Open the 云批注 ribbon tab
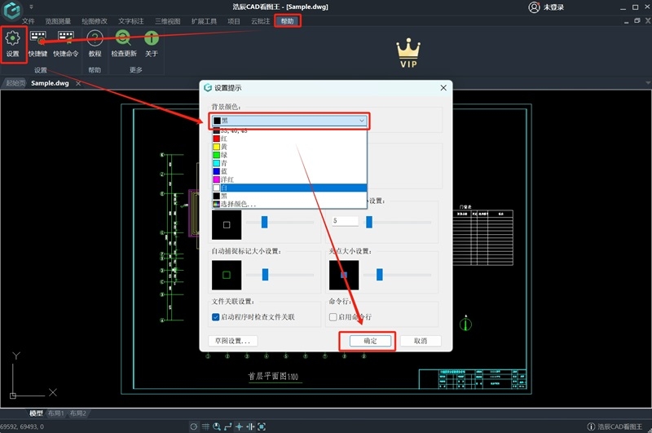This screenshot has height=433, width=652. (260, 21)
